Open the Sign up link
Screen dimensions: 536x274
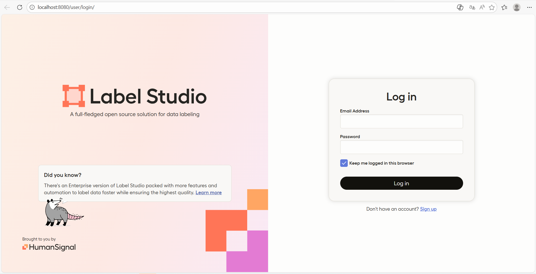click(428, 209)
